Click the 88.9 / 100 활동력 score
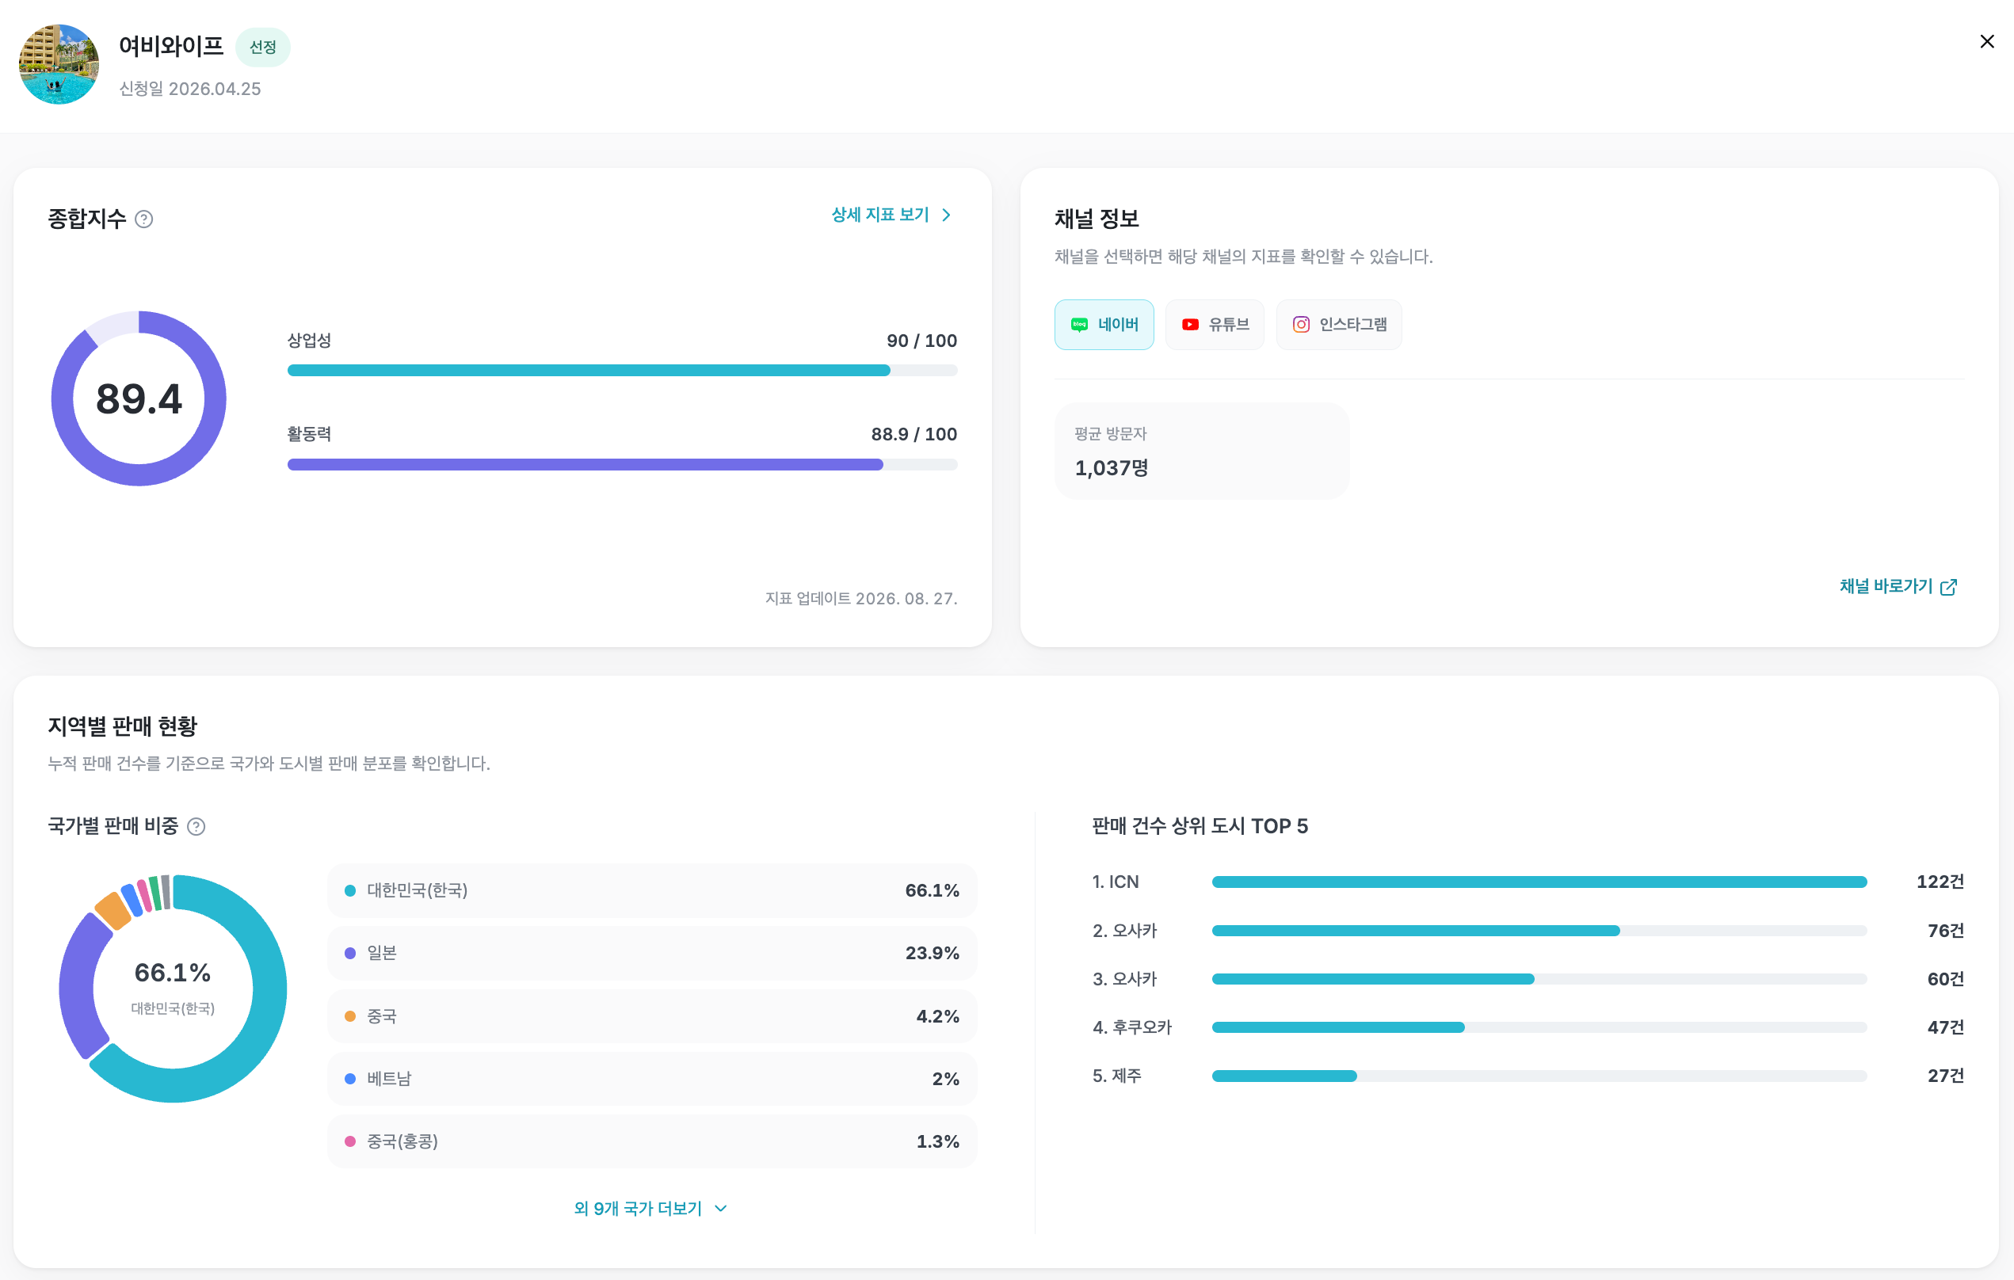 [914, 434]
